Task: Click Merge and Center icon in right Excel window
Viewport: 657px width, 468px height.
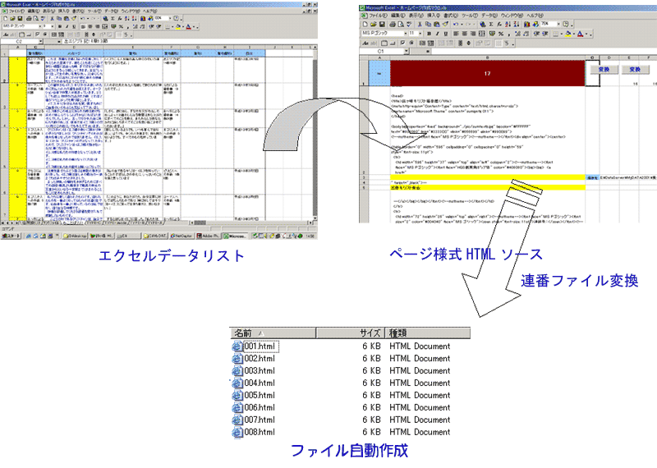Action: point(481,34)
